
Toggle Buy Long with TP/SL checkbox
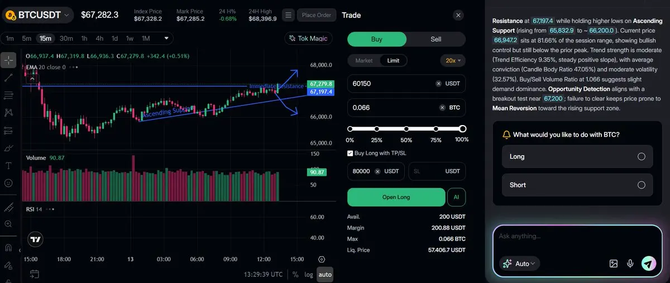click(x=350, y=153)
